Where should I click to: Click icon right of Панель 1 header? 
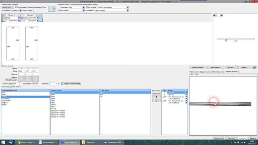(19, 15)
